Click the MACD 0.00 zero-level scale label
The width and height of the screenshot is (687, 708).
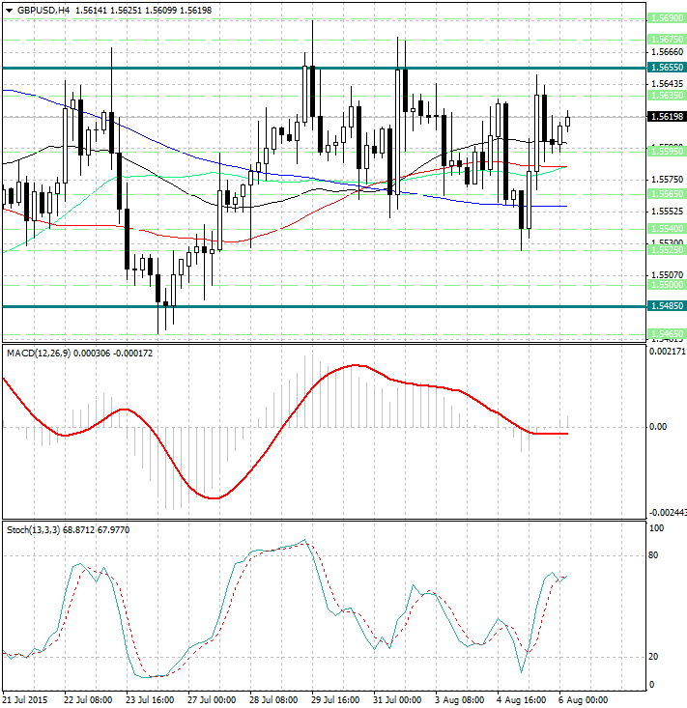pyautogui.click(x=658, y=426)
